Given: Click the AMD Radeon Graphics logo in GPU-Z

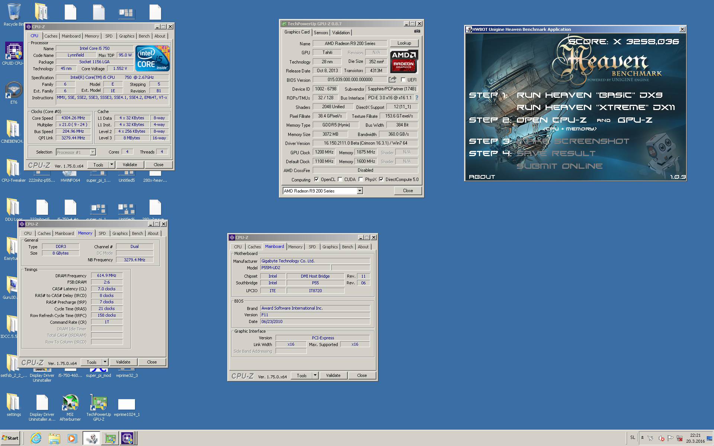Looking at the screenshot, I should click(x=404, y=61).
